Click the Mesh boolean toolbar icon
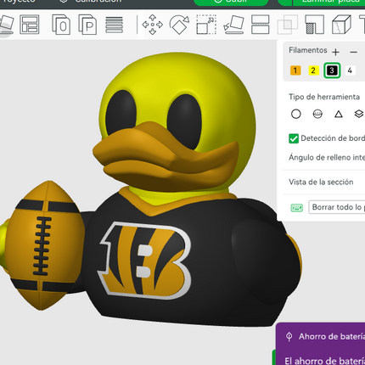The width and height of the screenshot is (365, 365). tap(288, 25)
